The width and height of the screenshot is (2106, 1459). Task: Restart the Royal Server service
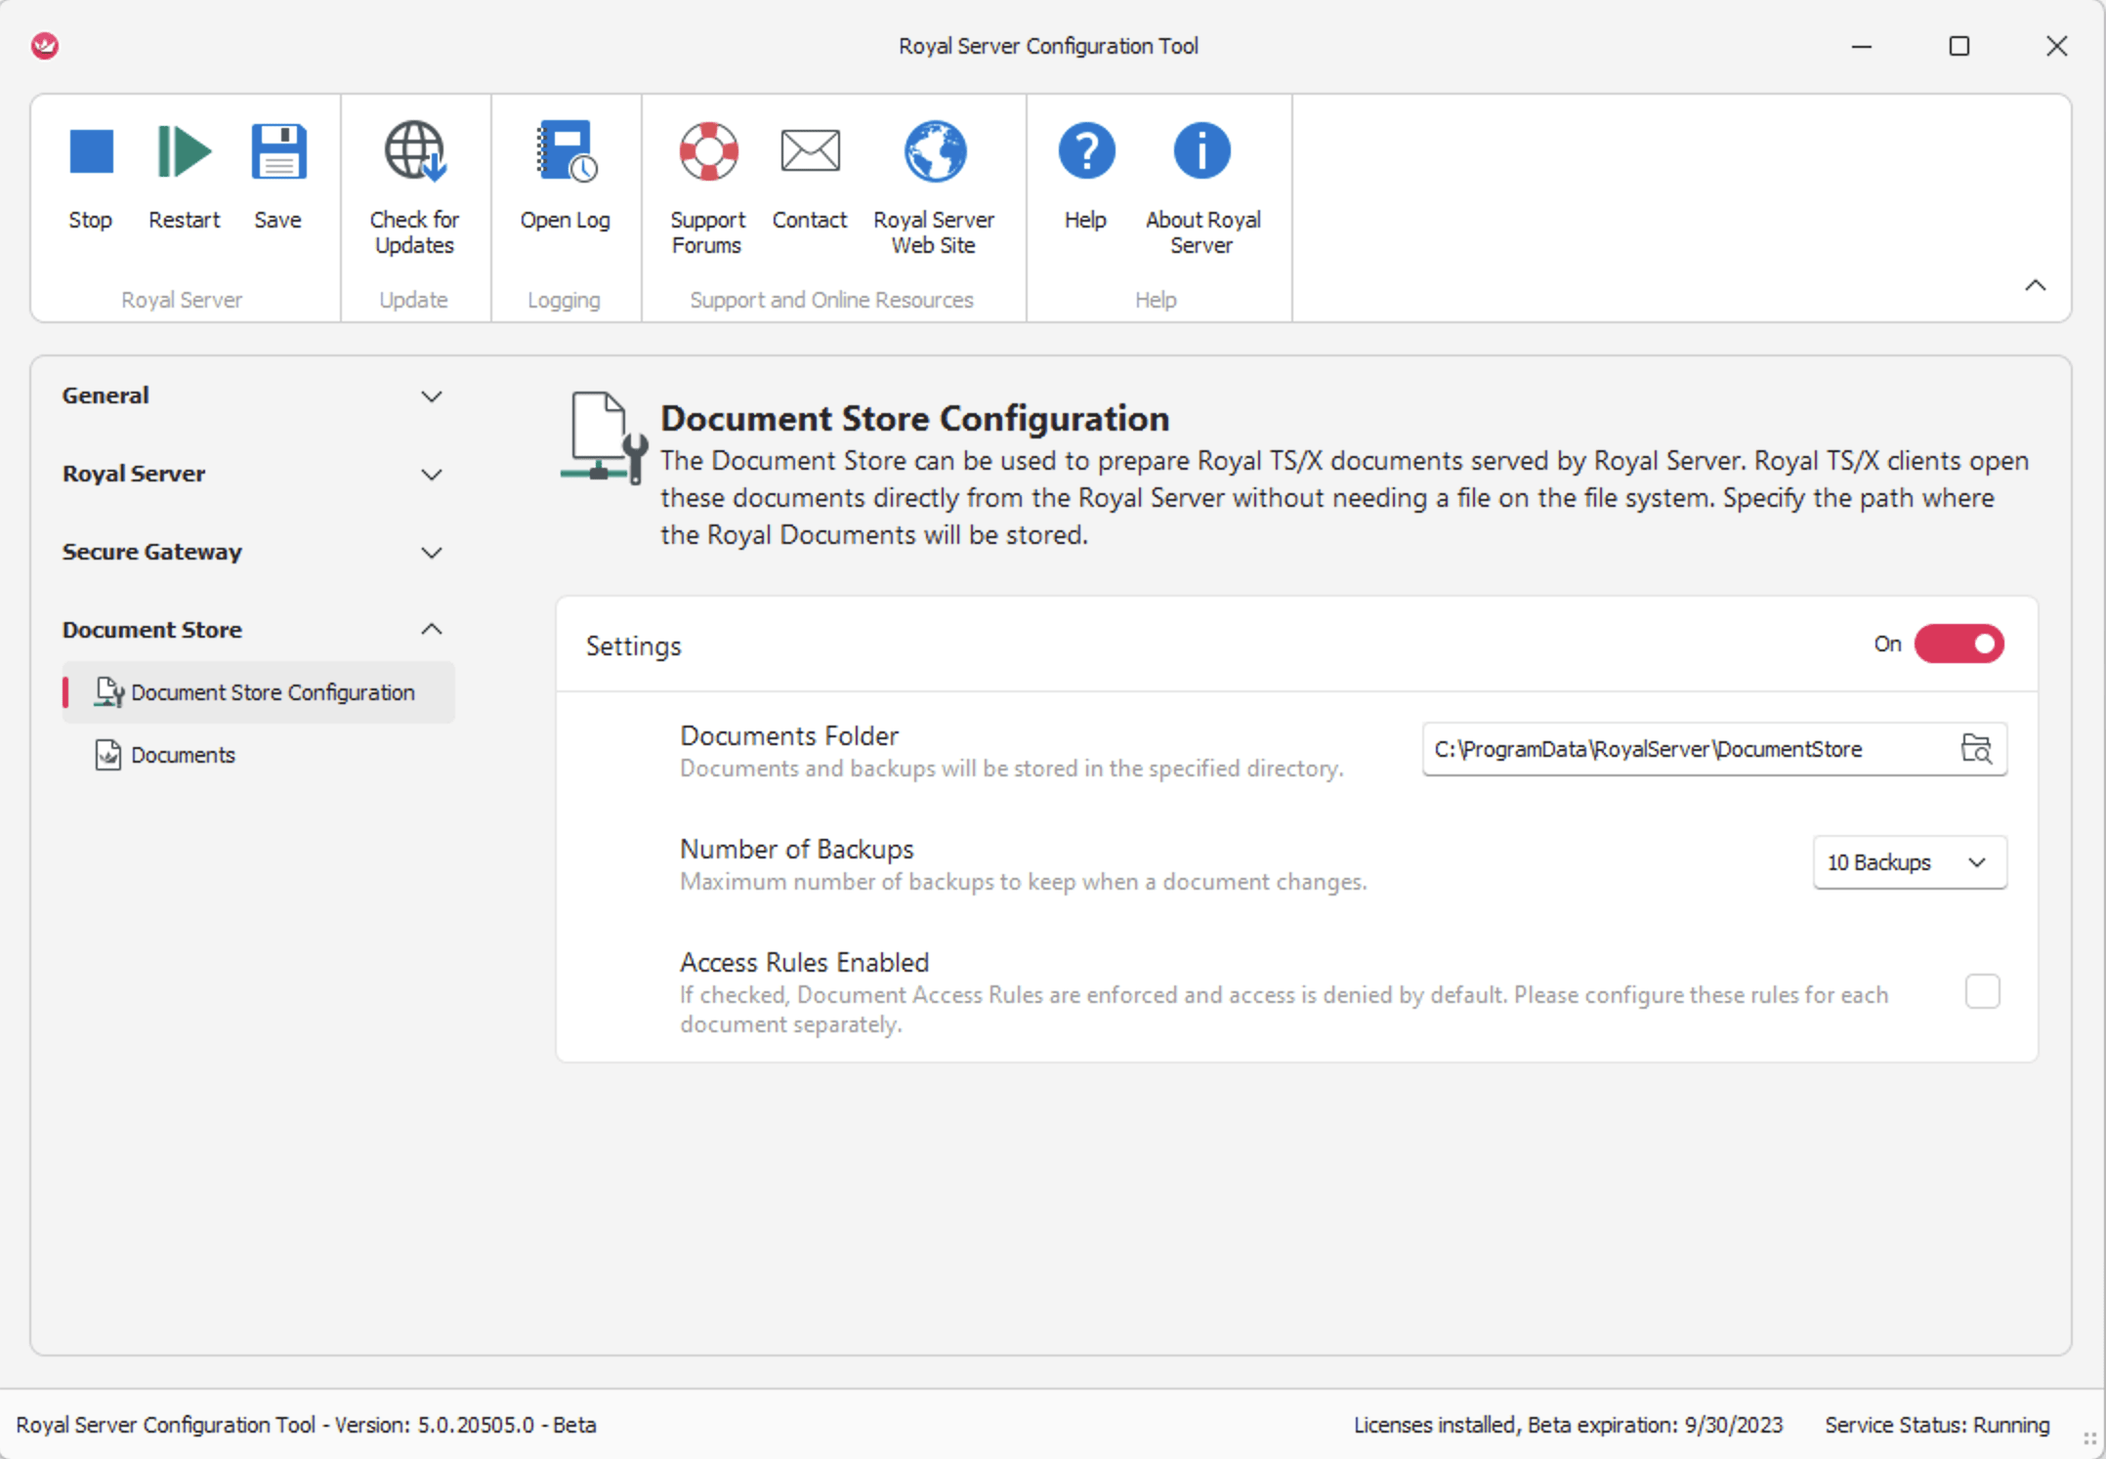pyautogui.click(x=184, y=176)
